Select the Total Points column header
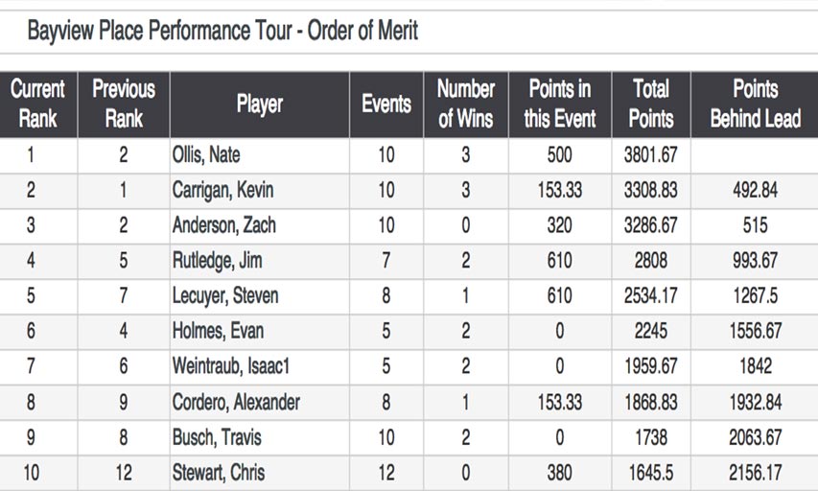Image resolution: width=818 pixels, height=491 pixels. coord(651,105)
